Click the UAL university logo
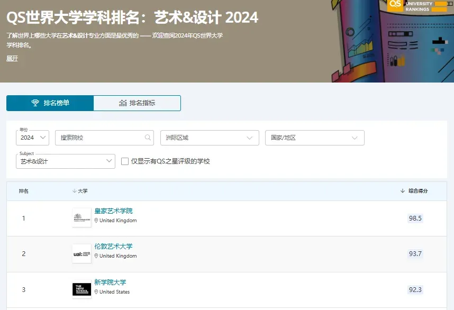Image resolution: width=454 pixels, height=310 pixels. pyautogui.click(x=81, y=254)
